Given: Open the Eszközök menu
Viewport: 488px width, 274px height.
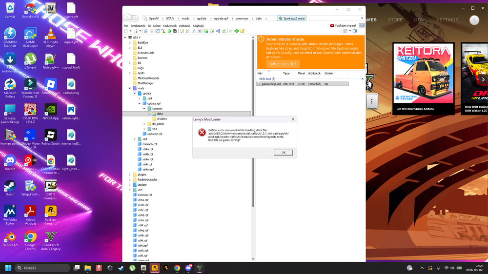Looking at the screenshot, I should [x=184, y=26].
